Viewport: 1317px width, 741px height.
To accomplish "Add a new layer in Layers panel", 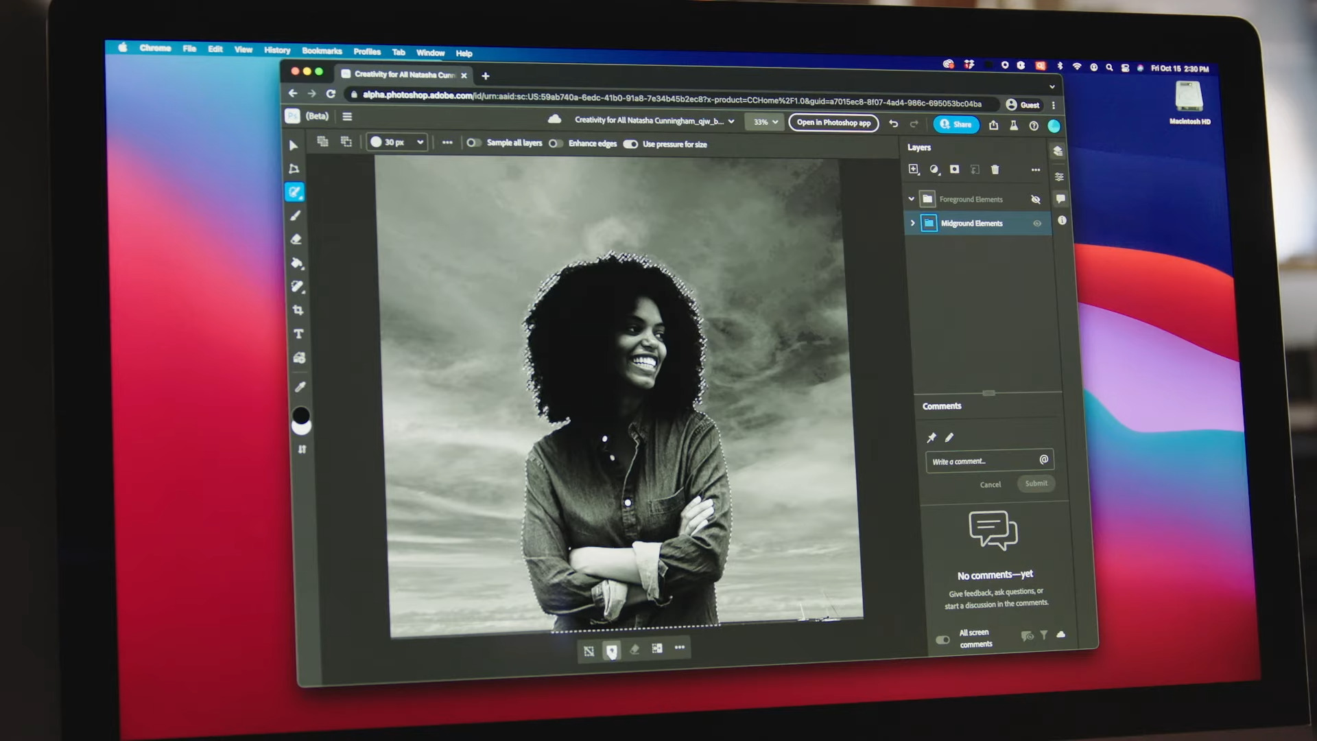I will (914, 169).
